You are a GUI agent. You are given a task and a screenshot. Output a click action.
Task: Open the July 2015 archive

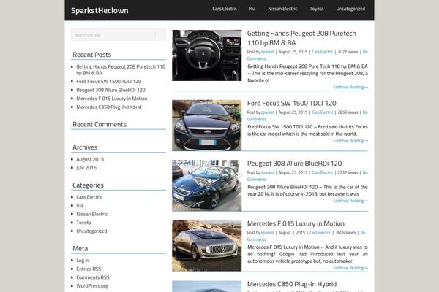pos(86,168)
